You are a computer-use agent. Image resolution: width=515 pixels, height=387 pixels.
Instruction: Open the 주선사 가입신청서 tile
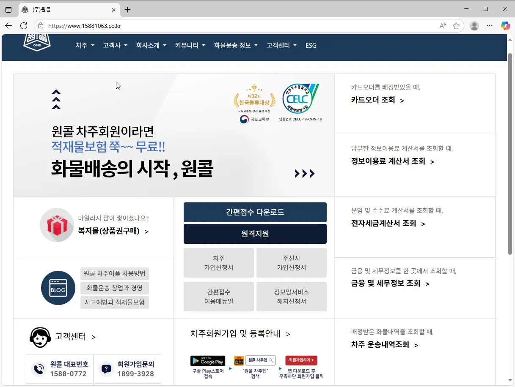point(292,263)
